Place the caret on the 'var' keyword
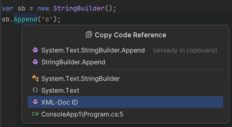The height and width of the screenshot is (127, 232). point(8,9)
